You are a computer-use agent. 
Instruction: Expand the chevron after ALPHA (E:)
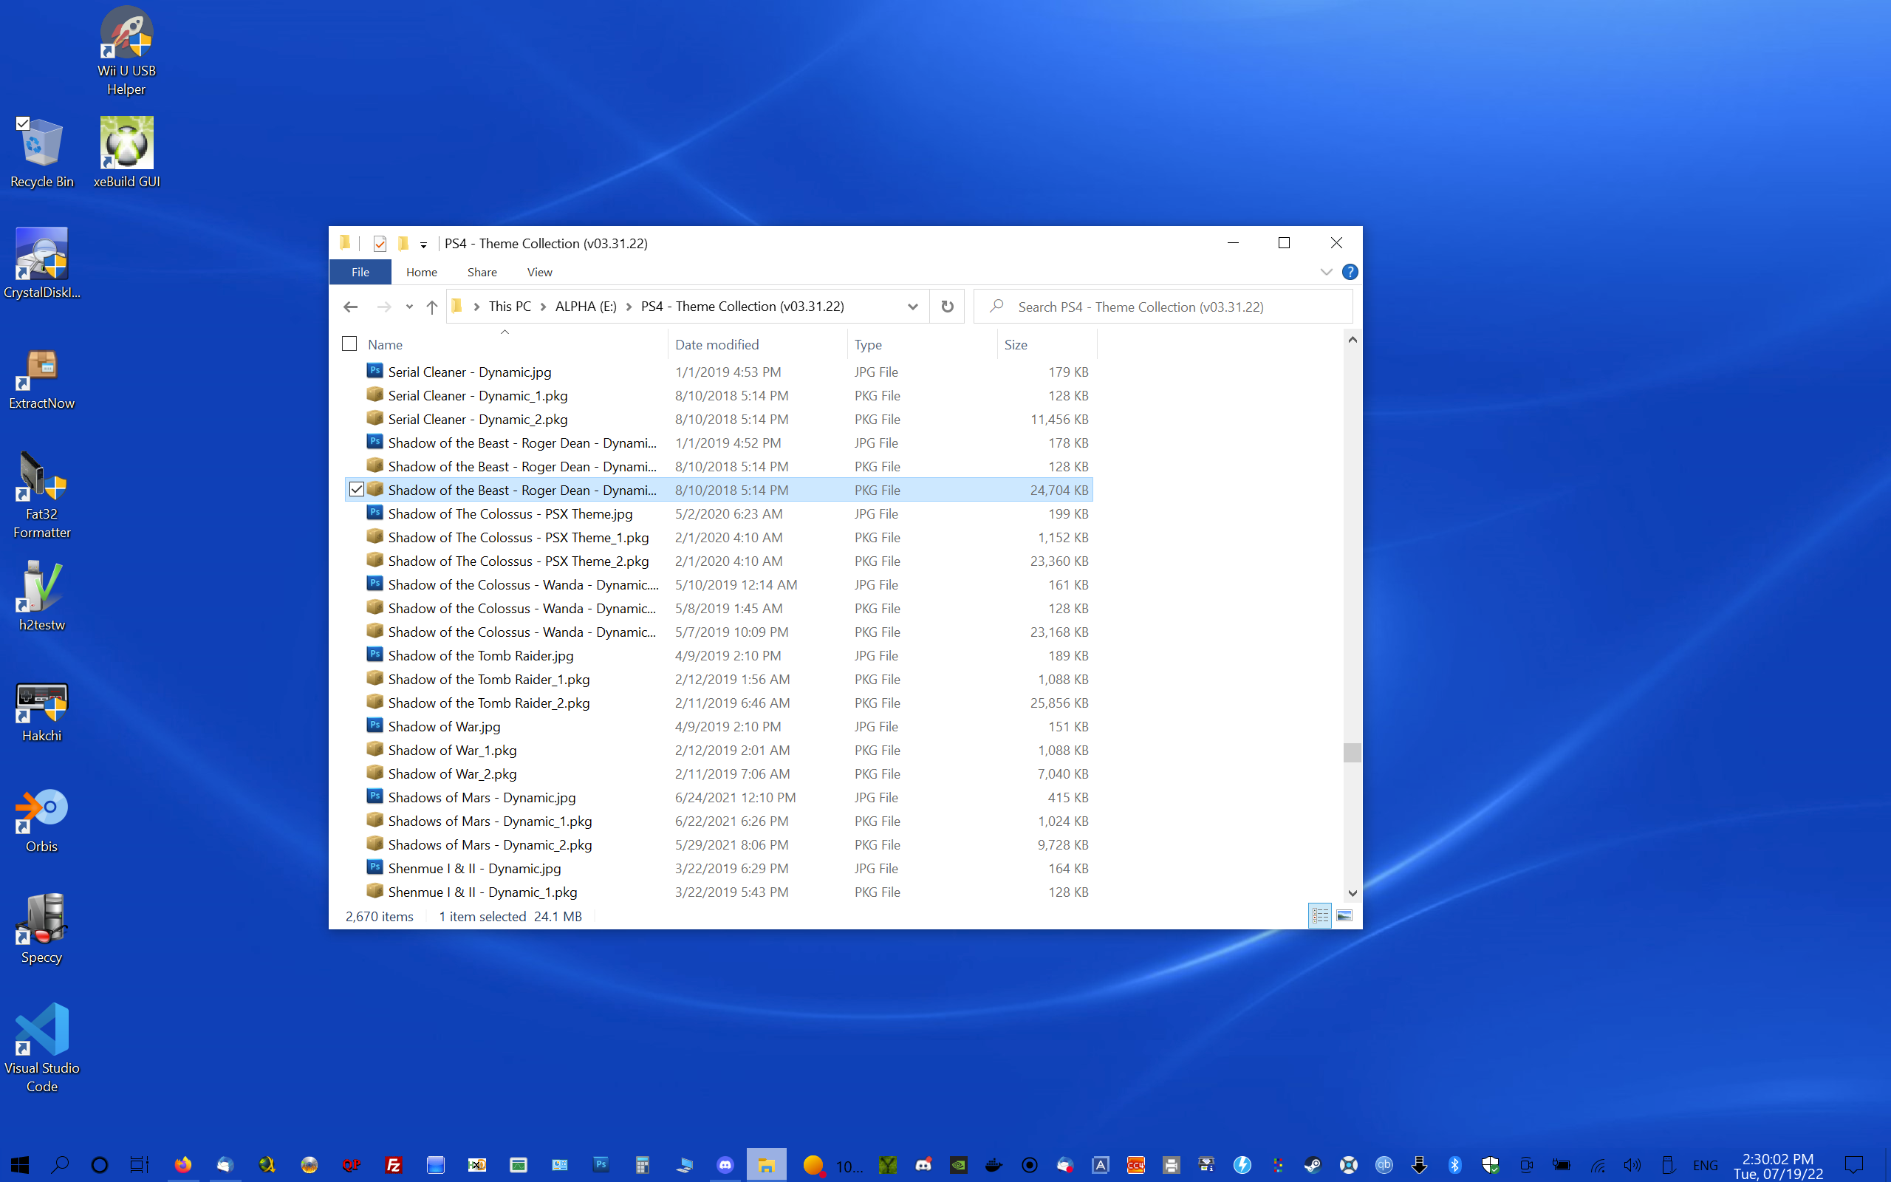[629, 307]
